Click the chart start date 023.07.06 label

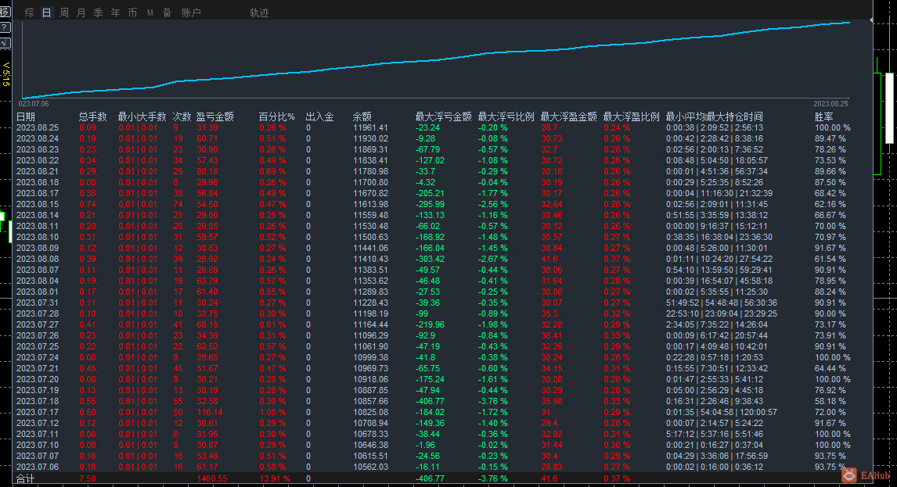34,103
